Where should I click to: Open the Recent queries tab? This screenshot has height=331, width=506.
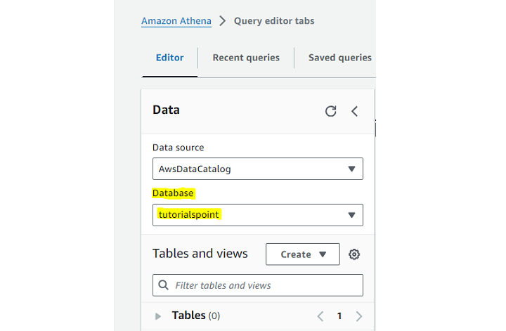[246, 58]
